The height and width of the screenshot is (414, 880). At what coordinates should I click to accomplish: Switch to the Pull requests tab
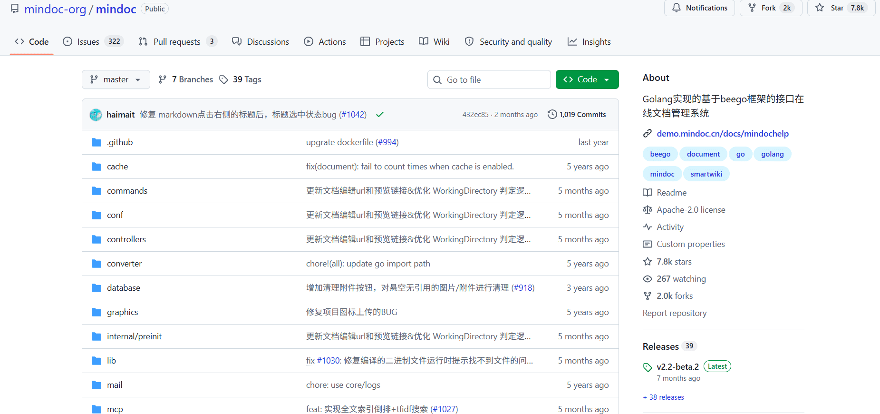pyautogui.click(x=178, y=42)
